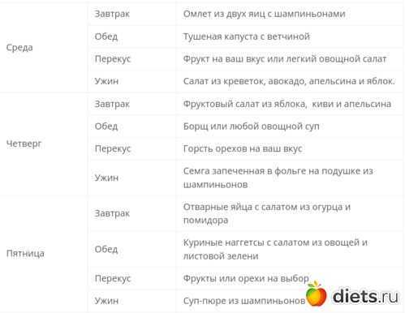Select the Среда day cell

[x=19, y=48]
